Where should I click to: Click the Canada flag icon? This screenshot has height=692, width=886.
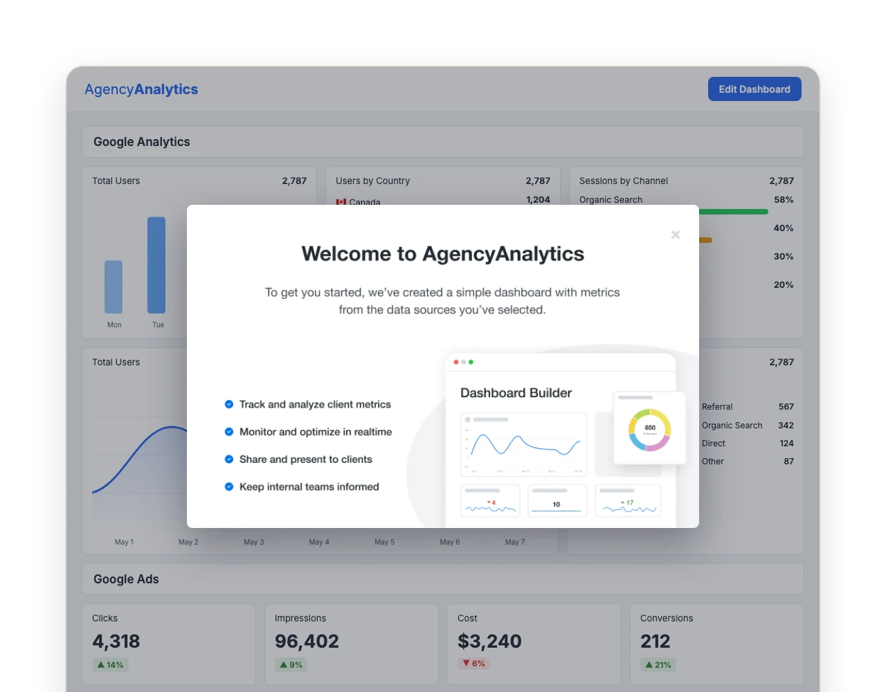coord(341,202)
